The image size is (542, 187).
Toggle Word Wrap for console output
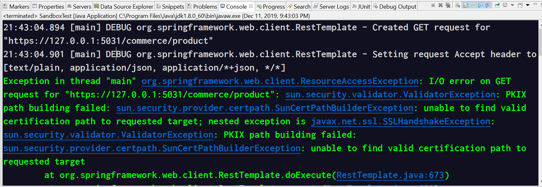tap(473, 5)
